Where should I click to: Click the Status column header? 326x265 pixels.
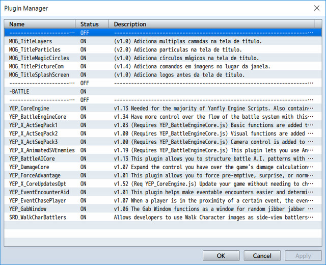pos(92,24)
